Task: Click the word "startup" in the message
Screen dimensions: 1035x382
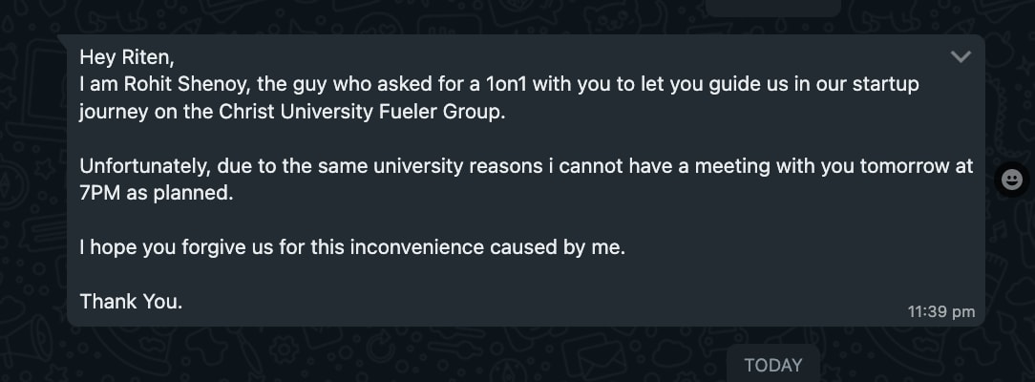Action: click(885, 84)
